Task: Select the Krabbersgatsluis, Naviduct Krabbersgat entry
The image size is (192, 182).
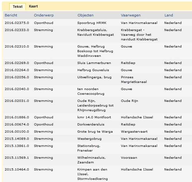Action: [95, 32]
